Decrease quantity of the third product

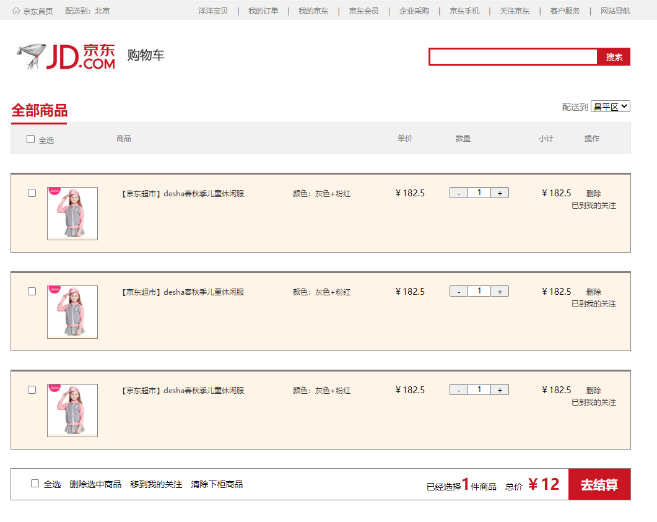tap(459, 389)
